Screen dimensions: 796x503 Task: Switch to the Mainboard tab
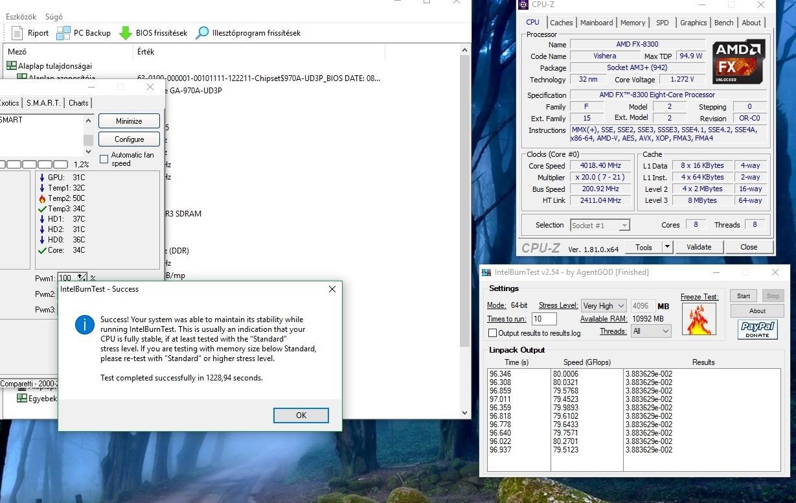[597, 23]
